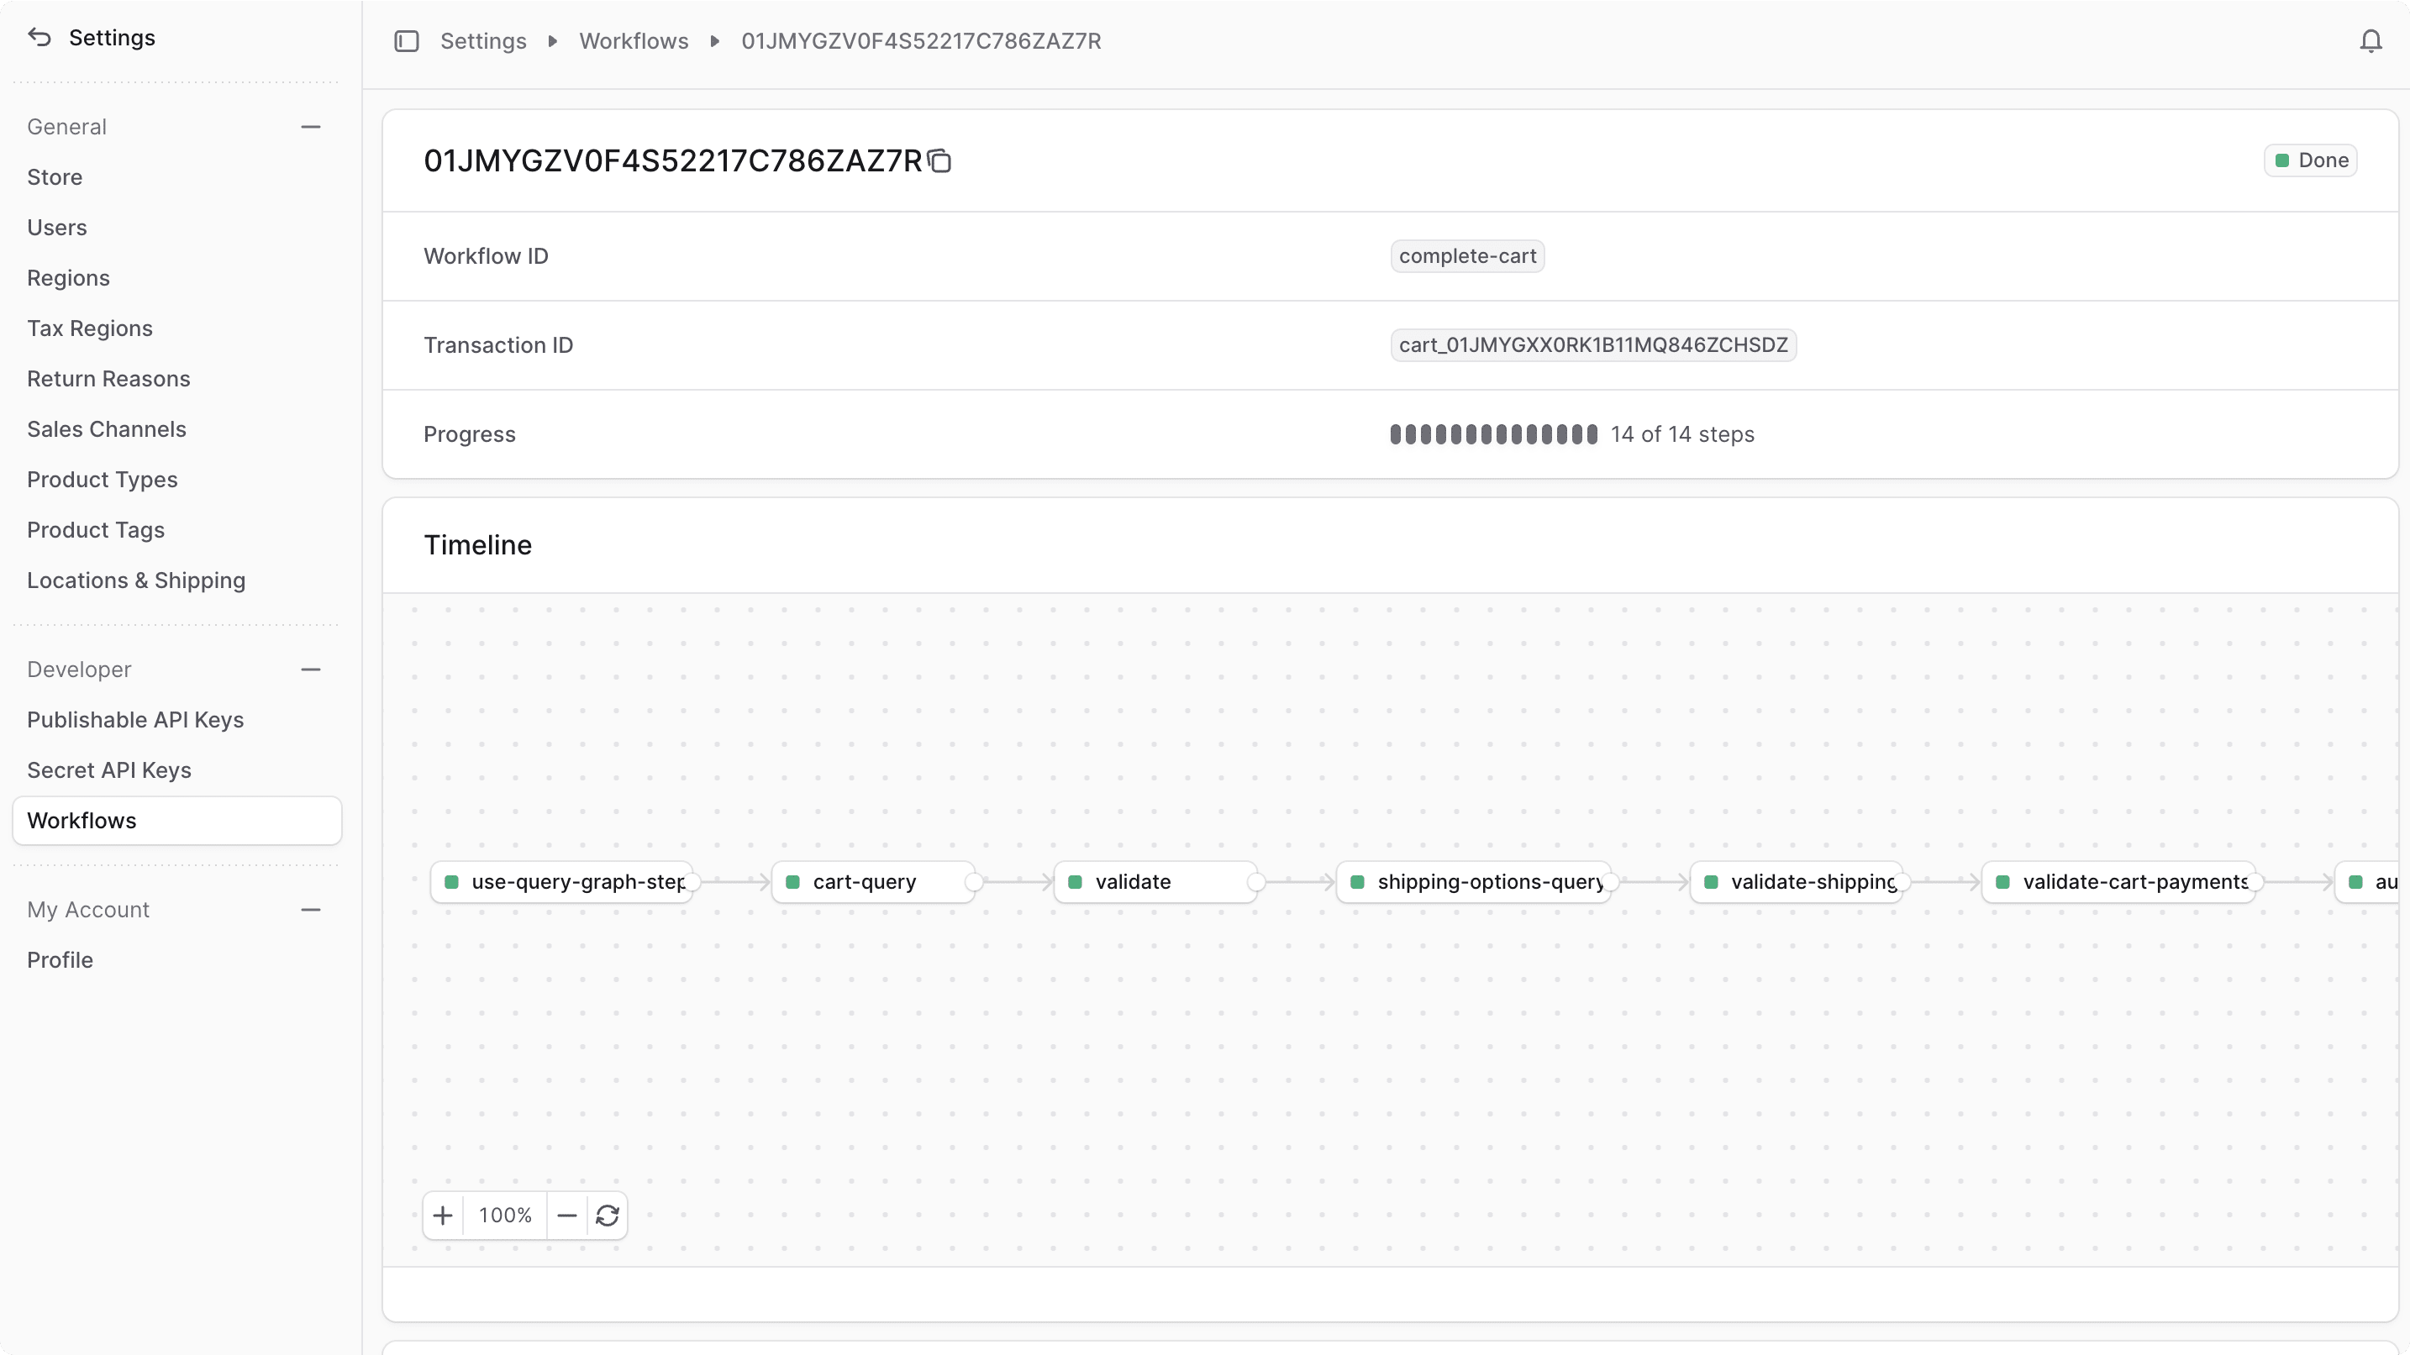Click the green status dot on validate step
2410x1355 pixels.
click(1076, 880)
